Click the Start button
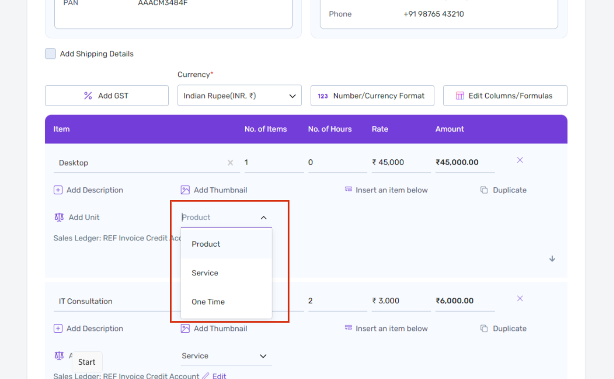 point(87,362)
